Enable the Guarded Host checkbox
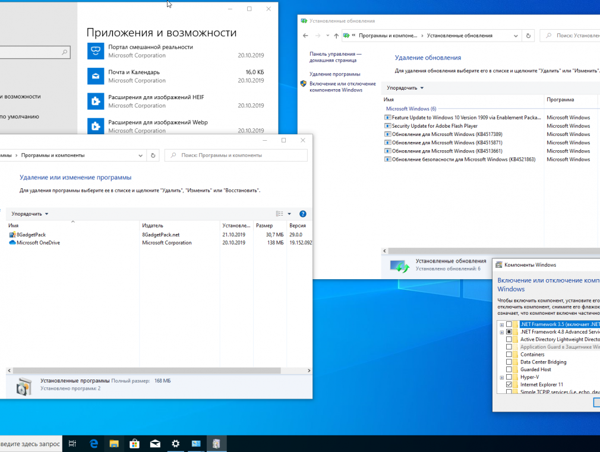The height and width of the screenshot is (452, 600). (509, 369)
